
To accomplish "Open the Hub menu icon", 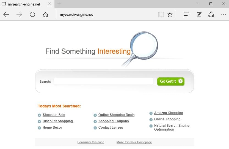I will tap(187, 15).
